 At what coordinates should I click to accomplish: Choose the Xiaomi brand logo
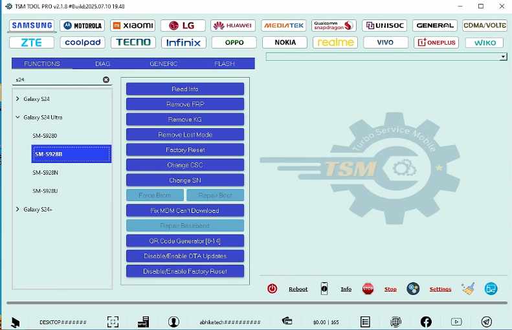[x=133, y=25]
